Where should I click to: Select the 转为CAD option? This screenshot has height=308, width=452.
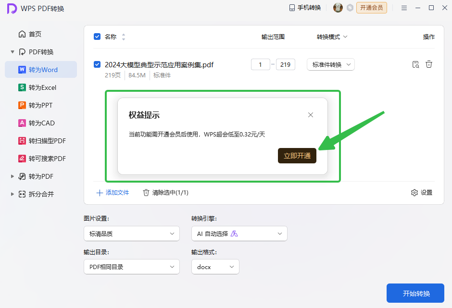tap(41, 123)
